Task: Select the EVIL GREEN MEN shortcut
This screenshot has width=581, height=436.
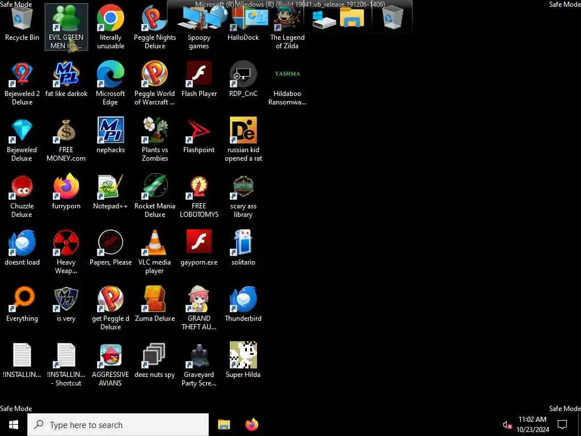Action: coord(66,27)
